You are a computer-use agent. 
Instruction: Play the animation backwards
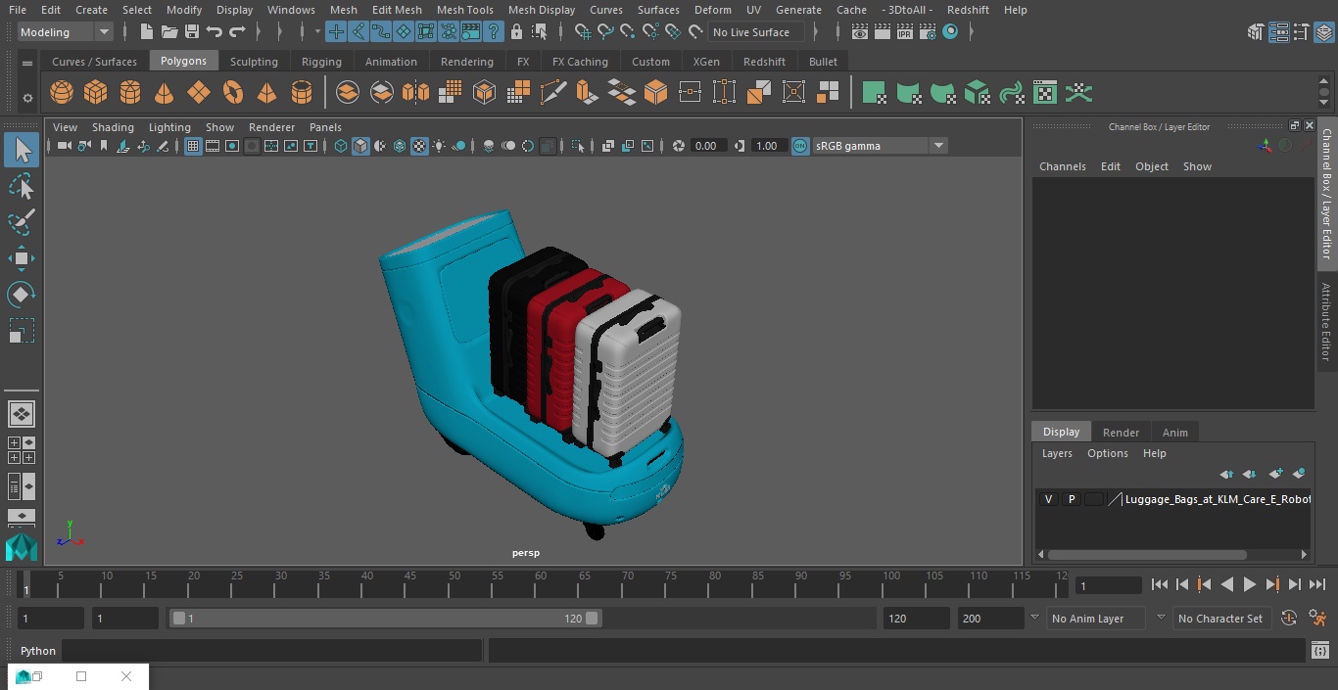pos(1226,584)
